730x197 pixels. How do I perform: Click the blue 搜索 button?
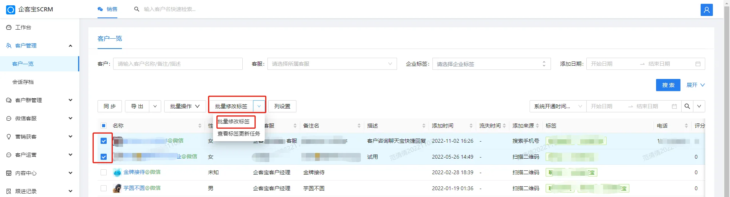click(668, 85)
